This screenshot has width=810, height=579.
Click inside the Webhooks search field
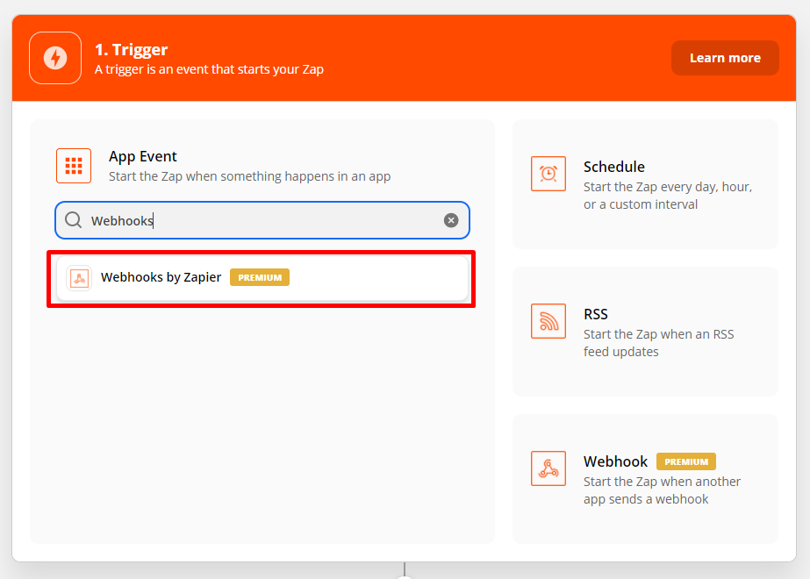(262, 220)
